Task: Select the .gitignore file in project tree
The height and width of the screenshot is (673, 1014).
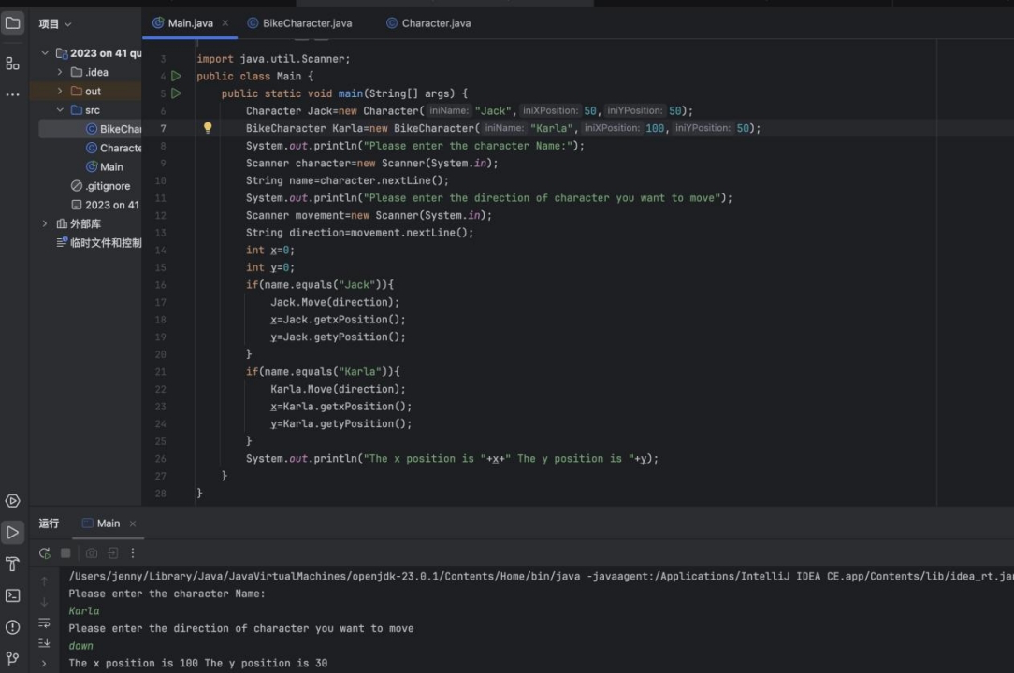Action: coord(107,186)
